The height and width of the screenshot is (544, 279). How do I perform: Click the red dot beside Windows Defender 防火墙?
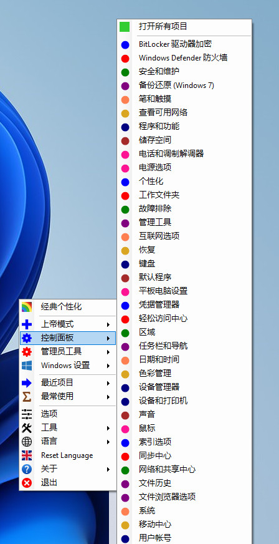pos(125,59)
